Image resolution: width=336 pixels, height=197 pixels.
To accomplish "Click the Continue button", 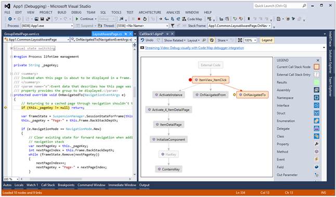I will coord(85,19).
